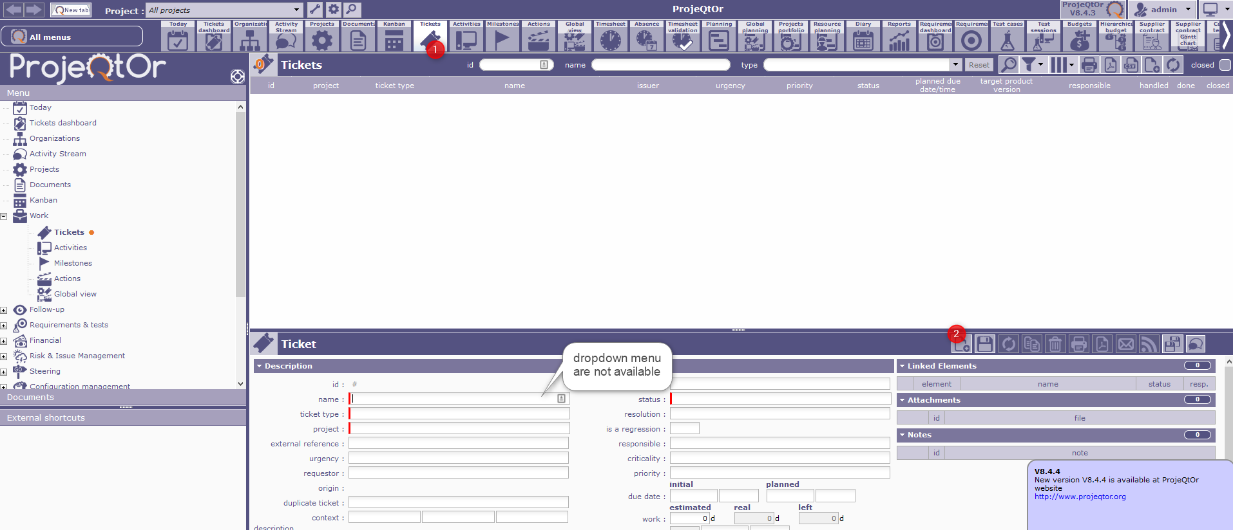Export the tickets list to CSV
The image size is (1233, 530).
point(1131,65)
